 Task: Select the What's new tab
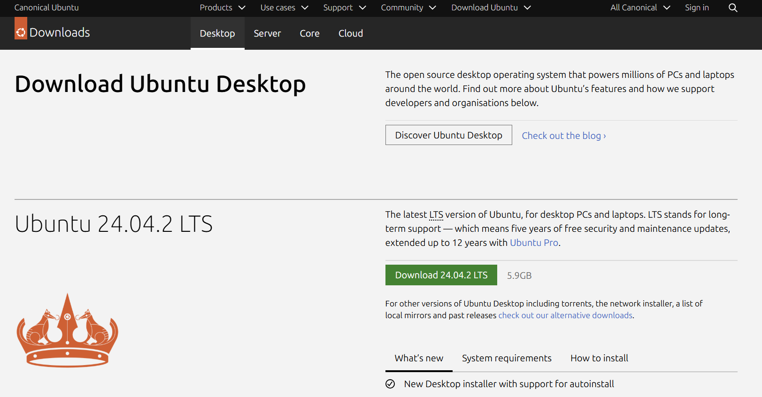[x=419, y=359]
